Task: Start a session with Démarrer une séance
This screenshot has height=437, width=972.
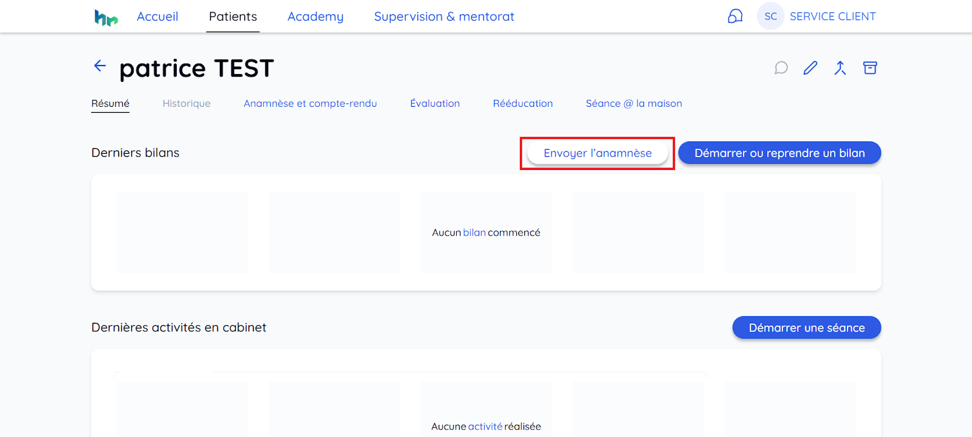Action: pos(807,328)
